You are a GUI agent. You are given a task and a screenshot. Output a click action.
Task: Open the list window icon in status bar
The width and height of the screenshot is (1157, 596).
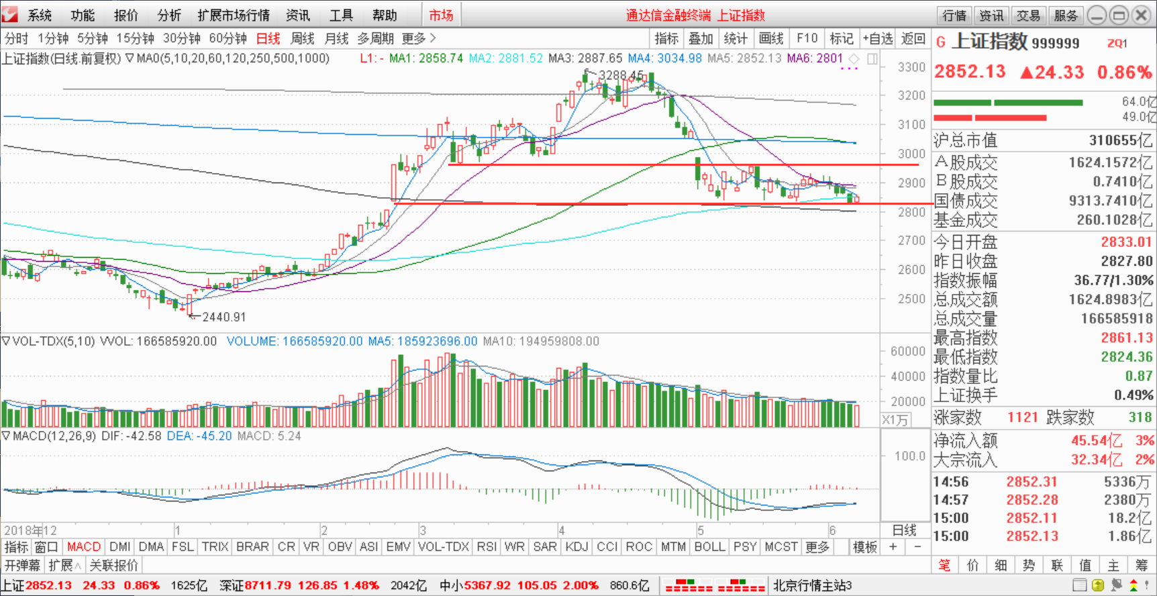coord(1080,585)
